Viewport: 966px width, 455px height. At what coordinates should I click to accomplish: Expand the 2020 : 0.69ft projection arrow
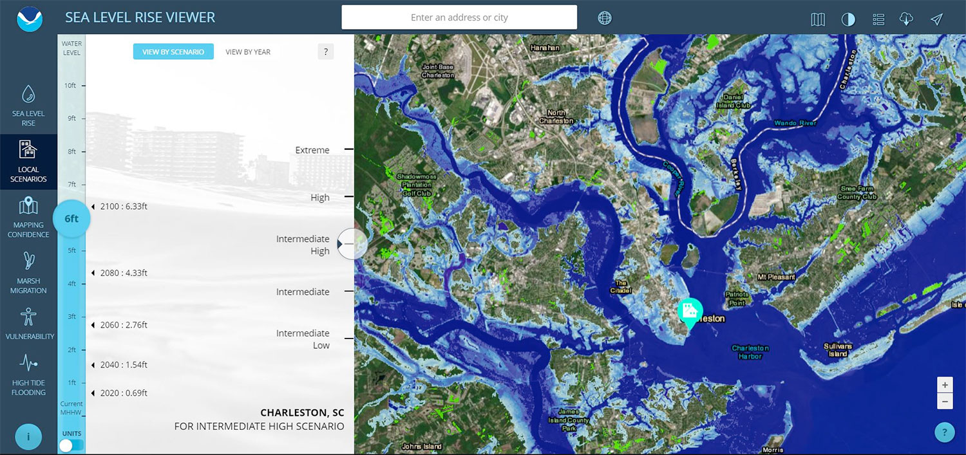(93, 393)
